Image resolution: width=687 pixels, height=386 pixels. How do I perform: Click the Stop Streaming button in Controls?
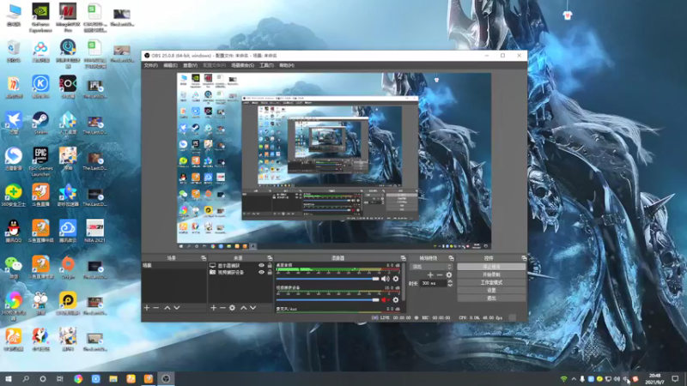491,267
